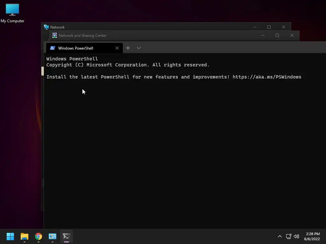Open the volume speaker tray icon
The width and height of the screenshot is (326, 244).
296,236
